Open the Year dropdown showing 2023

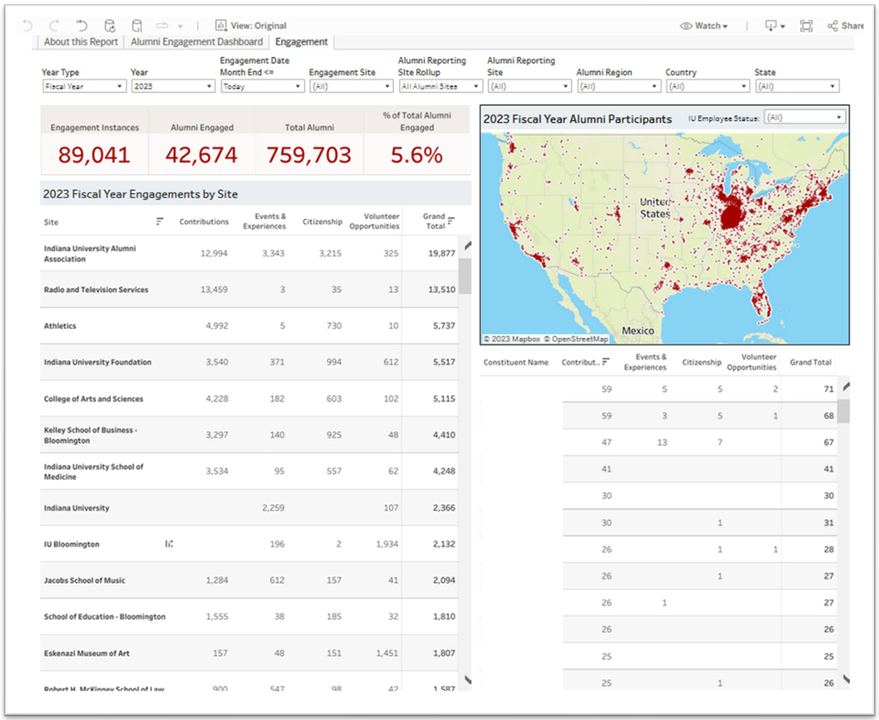pyautogui.click(x=173, y=86)
